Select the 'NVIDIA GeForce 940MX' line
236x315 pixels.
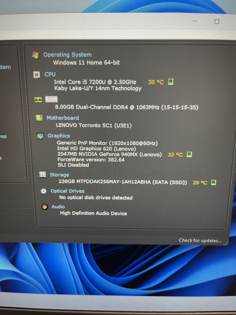click(110, 154)
